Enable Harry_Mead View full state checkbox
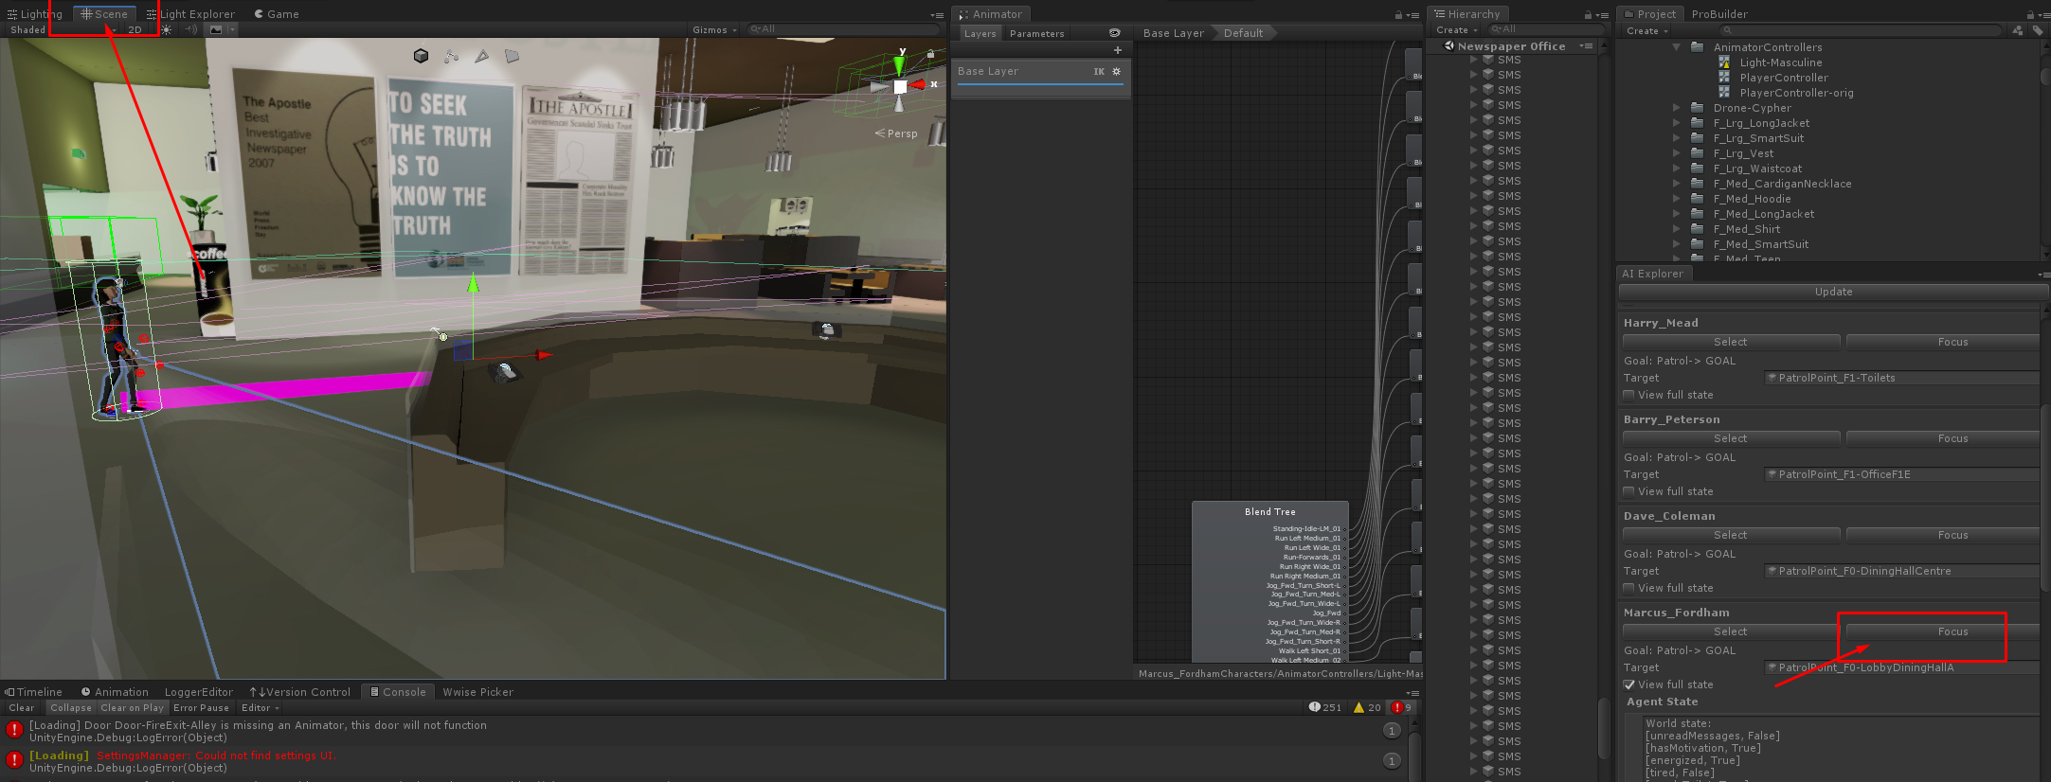The width and height of the screenshot is (2051, 782). [1629, 395]
